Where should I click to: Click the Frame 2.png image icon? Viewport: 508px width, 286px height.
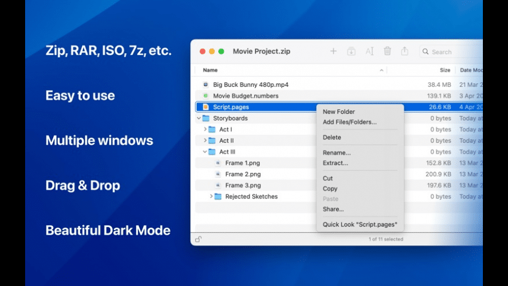coord(218,174)
